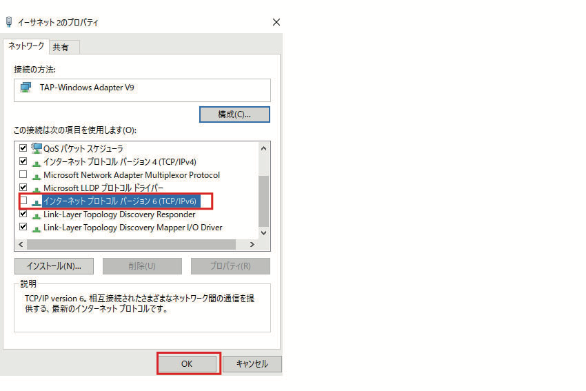586x391 pixels.
Task: Click the horizontal scroll left arrow
Action: tap(21, 245)
